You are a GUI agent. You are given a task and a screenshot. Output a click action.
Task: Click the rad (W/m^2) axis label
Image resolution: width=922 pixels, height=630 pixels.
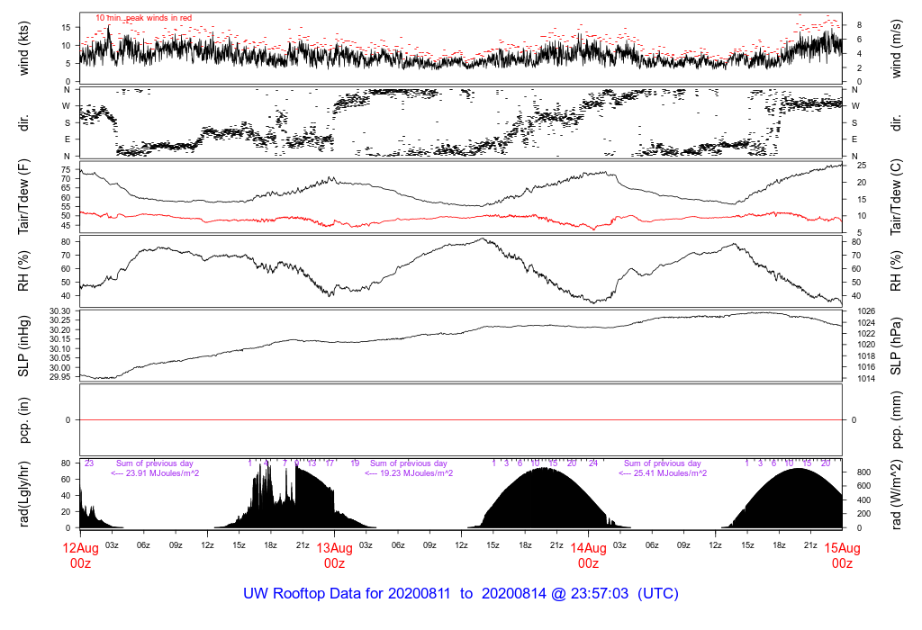[x=897, y=494]
